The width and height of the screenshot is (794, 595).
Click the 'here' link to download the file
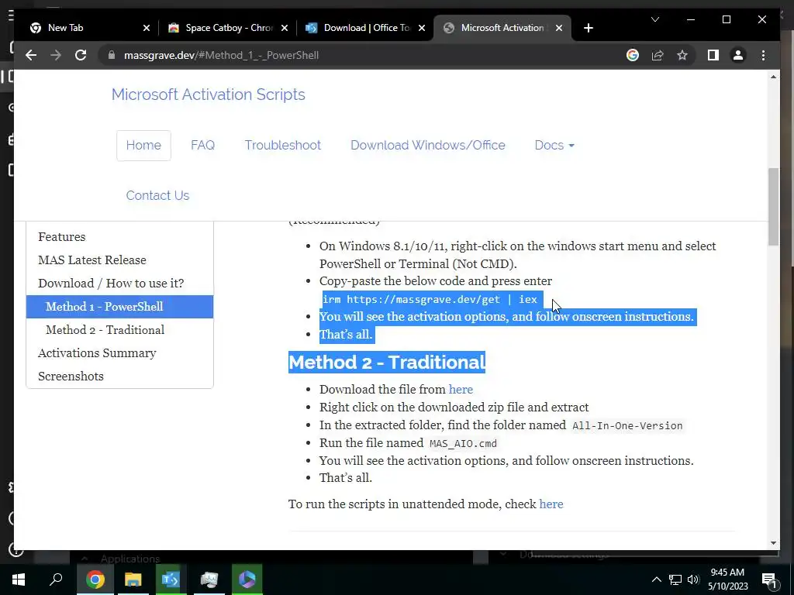(461, 389)
